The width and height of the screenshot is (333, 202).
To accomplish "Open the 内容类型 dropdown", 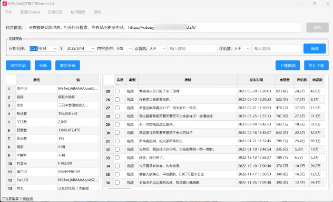I will (124, 48).
